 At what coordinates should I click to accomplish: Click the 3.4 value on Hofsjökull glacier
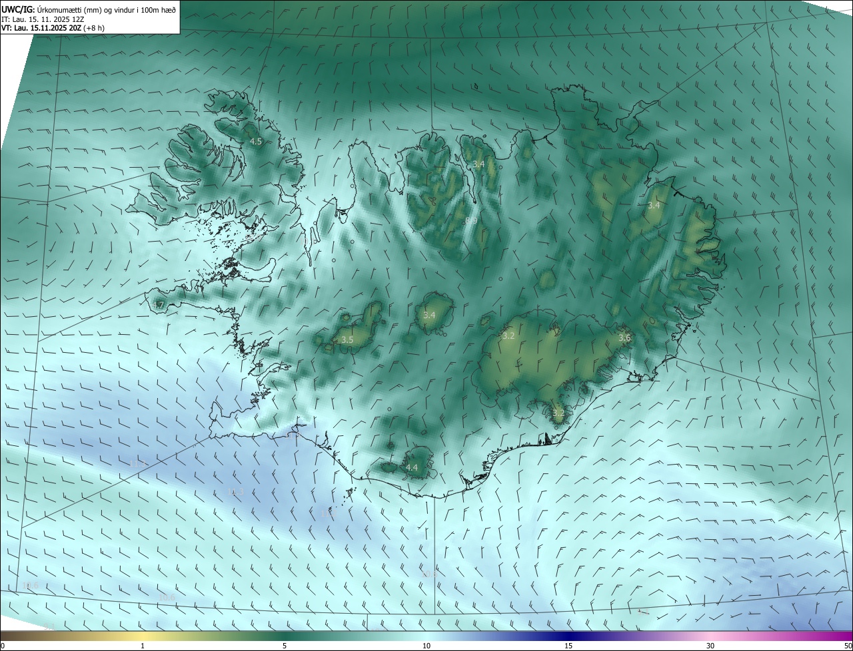[x=429, y=316]
